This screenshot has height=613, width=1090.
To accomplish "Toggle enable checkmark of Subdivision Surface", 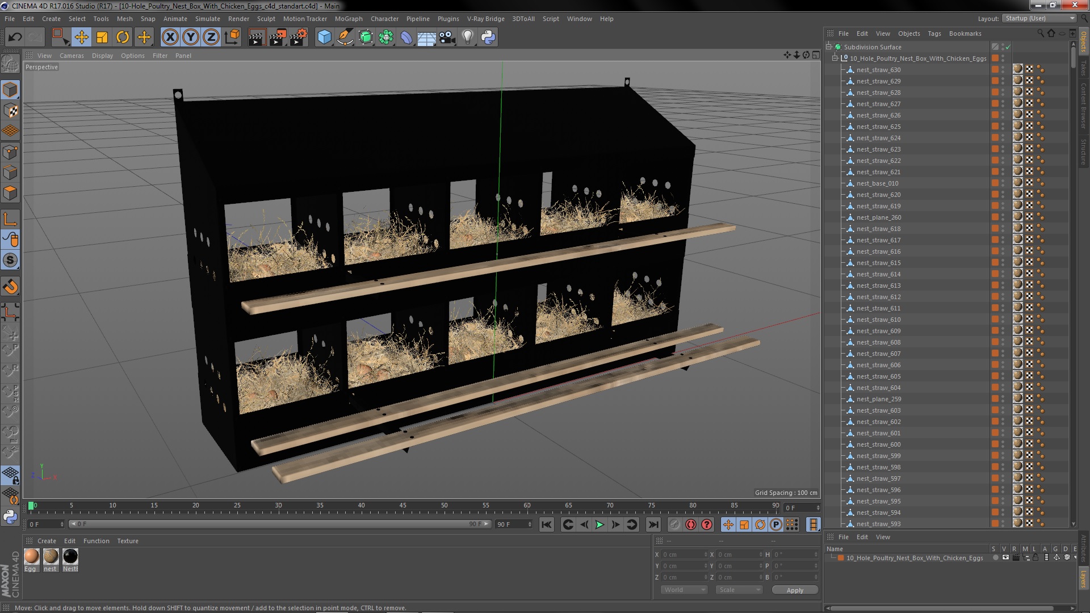I will click(1008, 47).
